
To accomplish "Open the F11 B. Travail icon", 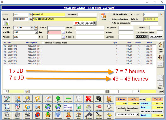I will (28, 107).
